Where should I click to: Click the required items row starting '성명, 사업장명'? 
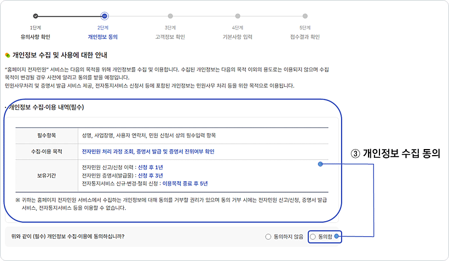149,135
